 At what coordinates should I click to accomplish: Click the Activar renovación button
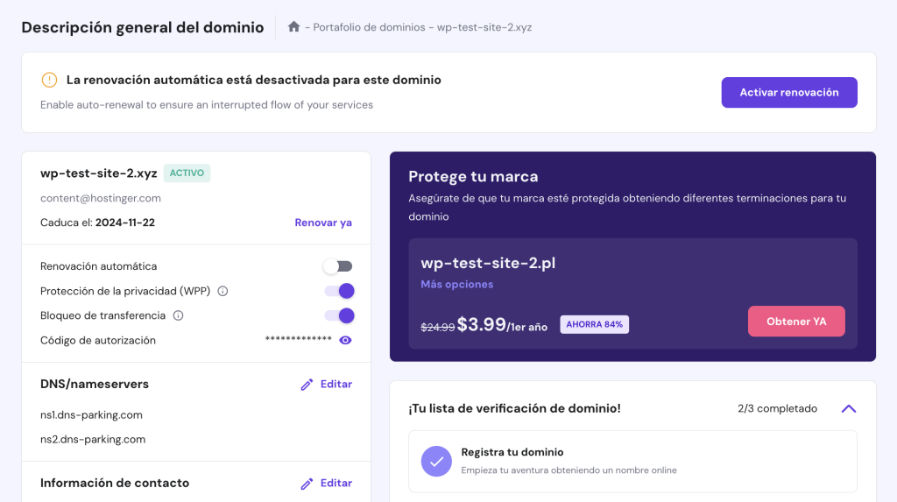click(x=789, y=92)
